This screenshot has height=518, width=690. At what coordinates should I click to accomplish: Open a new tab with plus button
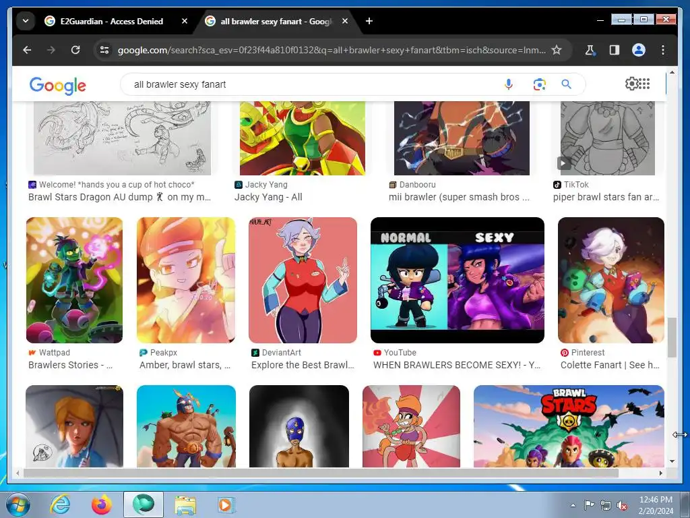(x=369, y=21)
